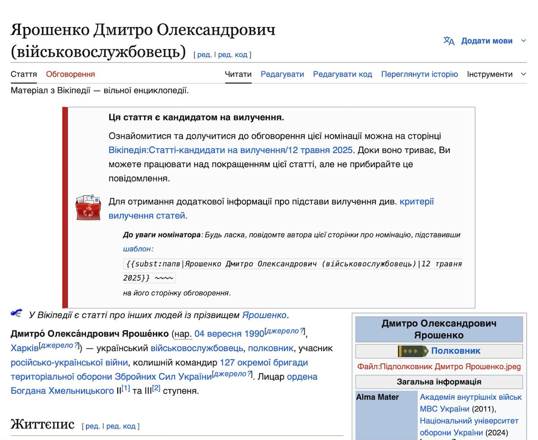The width and height of the screenshot is (538, 440).
Task: Open the deletion trash bin icon
Action: (88, 207)
